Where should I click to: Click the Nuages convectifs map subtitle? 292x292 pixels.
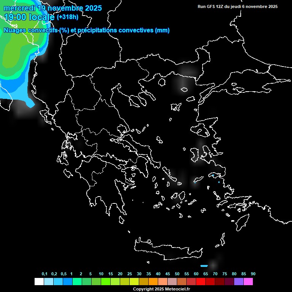coord(87,30)
